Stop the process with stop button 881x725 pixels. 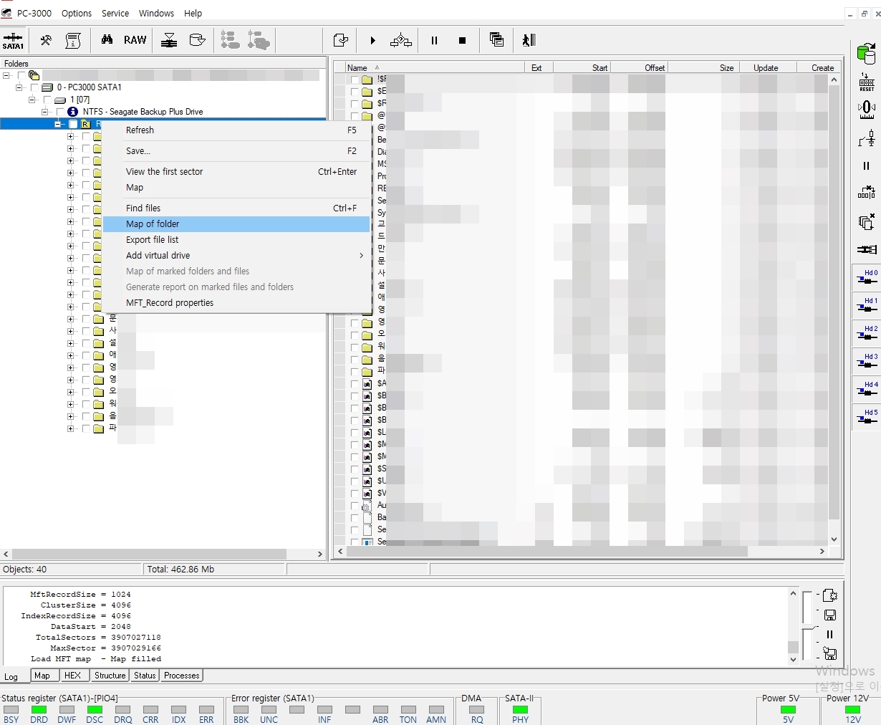point(462,41)
